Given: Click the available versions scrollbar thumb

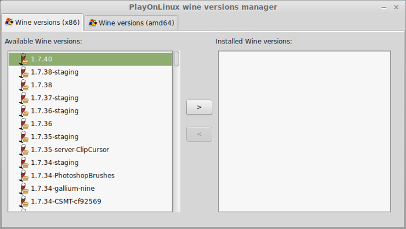Looking at the screenshot, I should [x=176, y=59].
